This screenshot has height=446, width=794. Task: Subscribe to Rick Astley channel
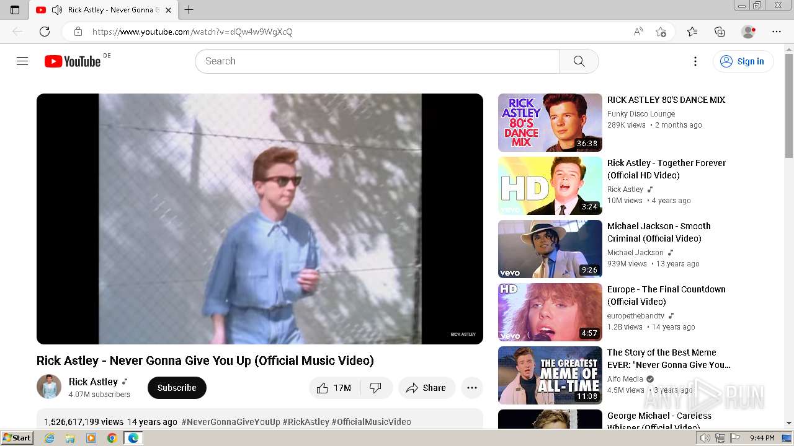click(177, 388)
